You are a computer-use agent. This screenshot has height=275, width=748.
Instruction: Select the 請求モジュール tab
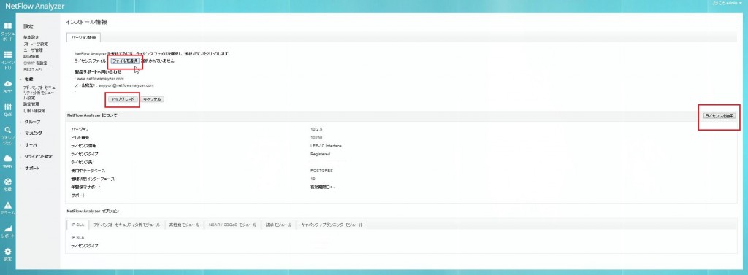coord(278,225)
